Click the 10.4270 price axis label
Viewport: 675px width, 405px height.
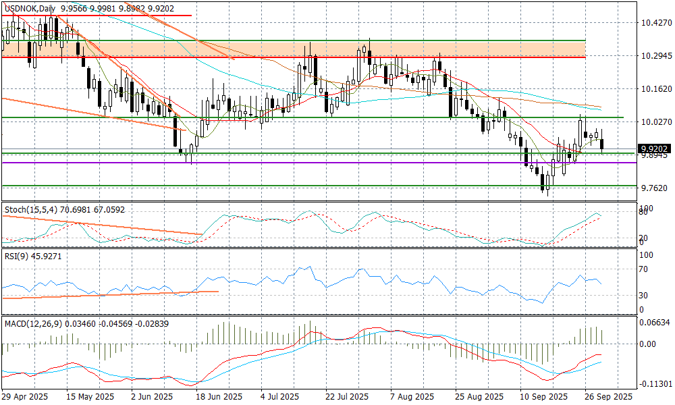tap(655, 23)
